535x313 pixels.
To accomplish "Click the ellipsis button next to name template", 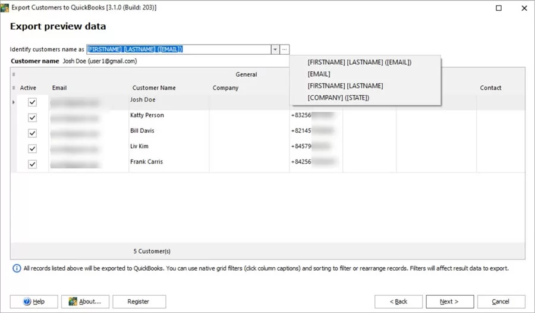I will tap(285, 49).
